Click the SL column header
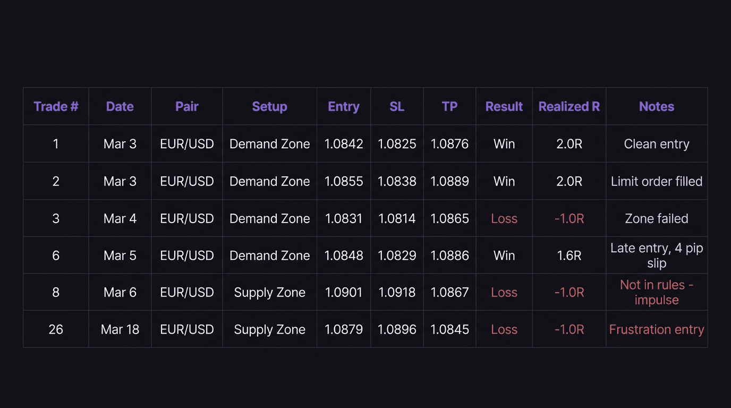The height and width of the screenshot is (408, 731). tap(396, 106)
